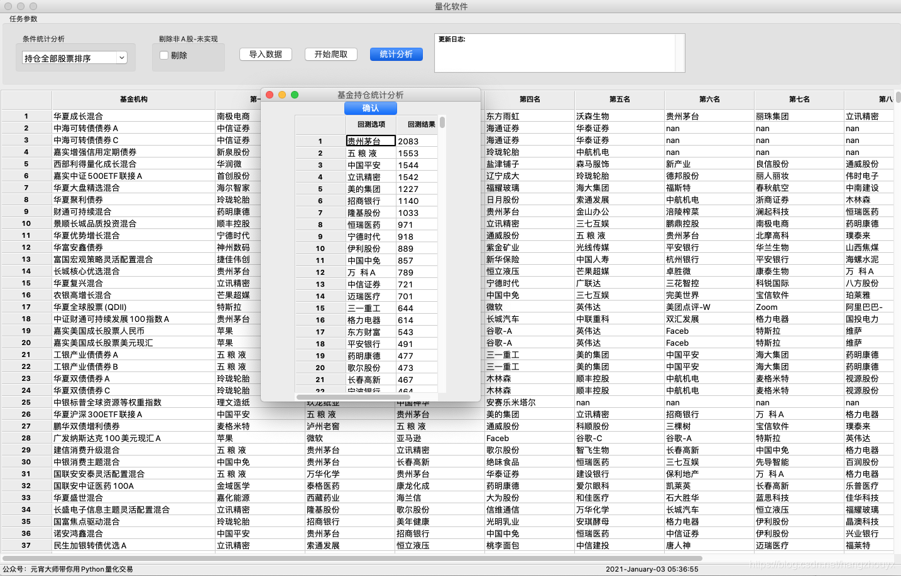The width and height of the screenshot is (901, 576).
Task: Click the 美团点评-W cell
Action: coord(709,307)
